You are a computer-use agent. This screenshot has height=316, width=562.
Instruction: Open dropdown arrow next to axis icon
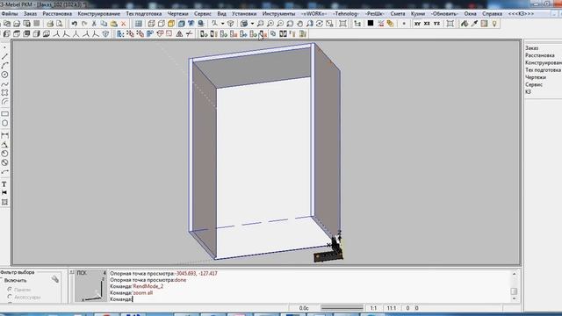pos(222,24)
